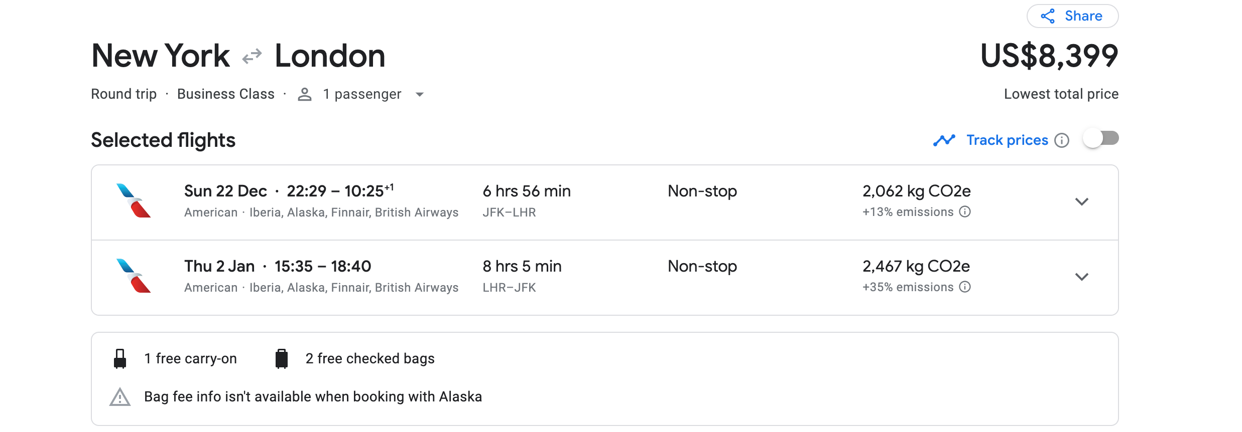The width and height of the screenshot is (1242, 432).
Task: Click the carry-on bag icon
Action: [x=120, y=359]
